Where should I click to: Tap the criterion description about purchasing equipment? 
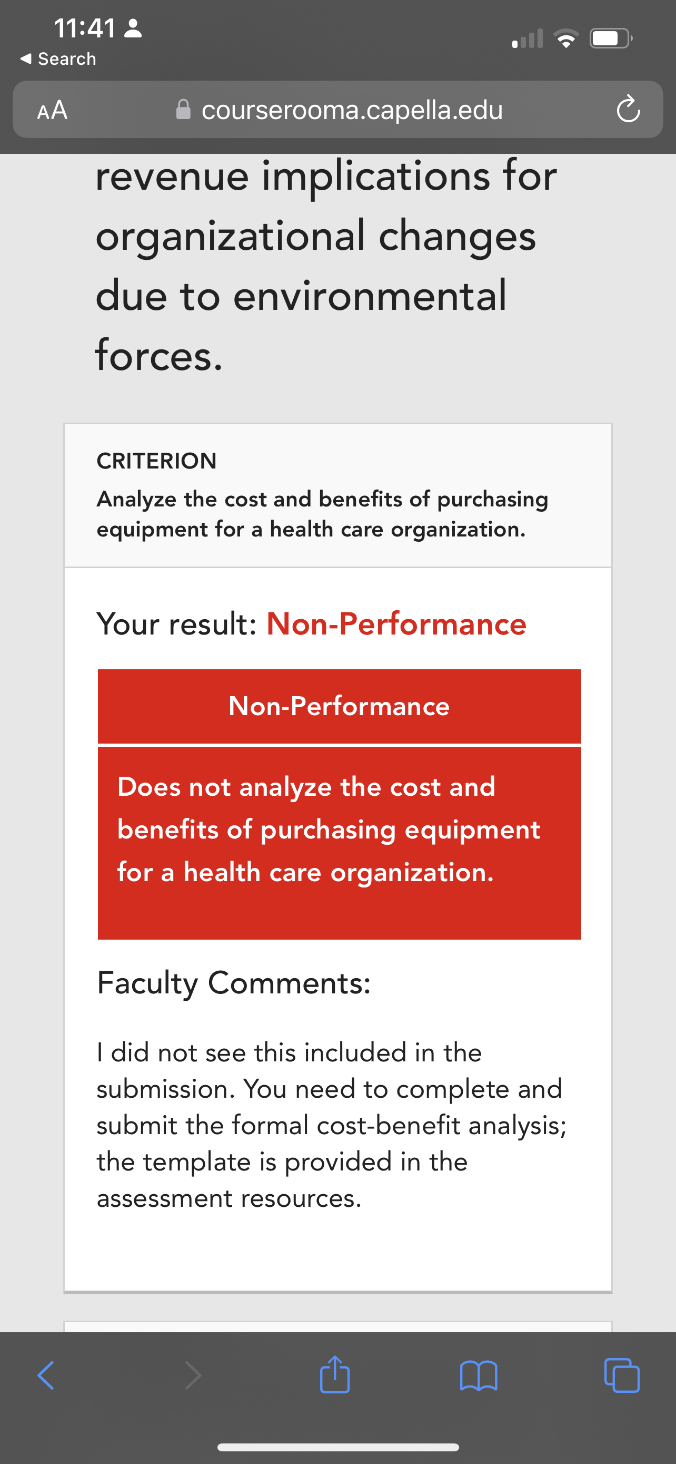point(322,514)
